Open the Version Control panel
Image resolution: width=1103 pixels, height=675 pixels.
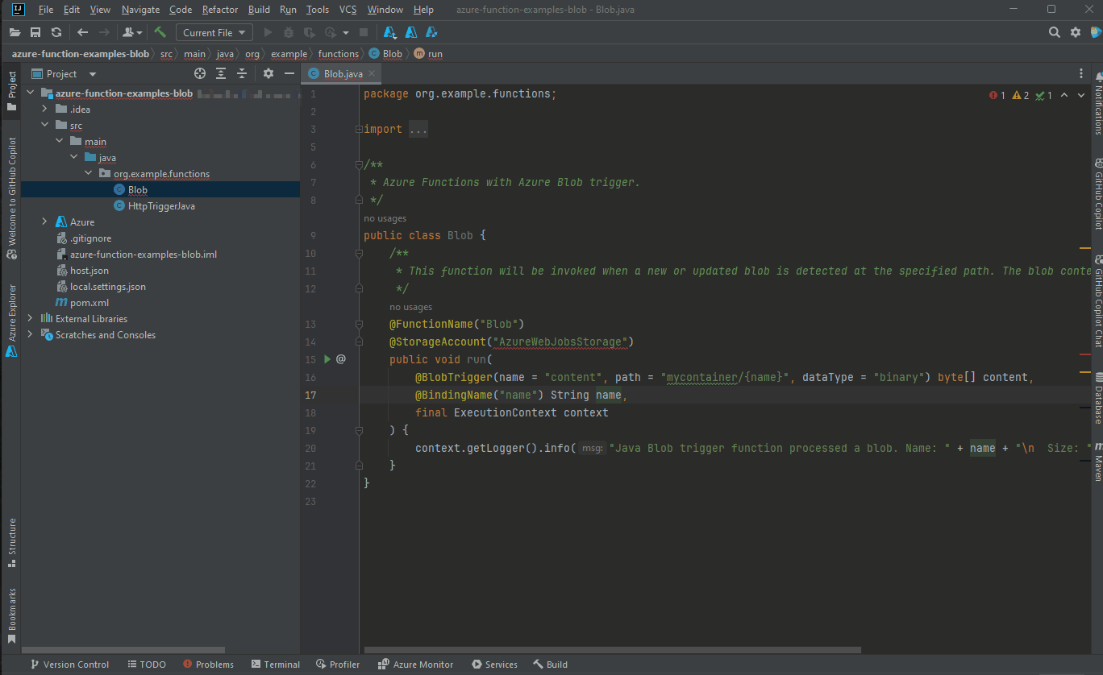pyautogui.click(x=69, y=665)
